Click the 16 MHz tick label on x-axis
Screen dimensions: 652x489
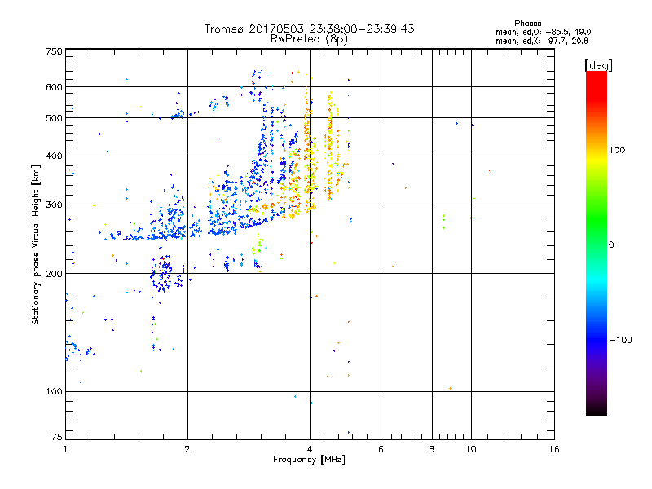click(553, 449)
